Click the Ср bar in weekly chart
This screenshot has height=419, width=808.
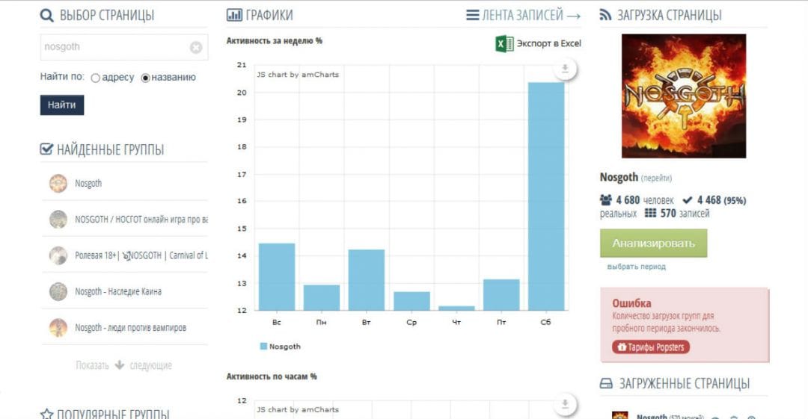(x=411, y=301)
